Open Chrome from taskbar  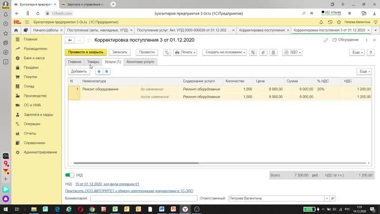pyautogui.click(x=92, y=209)
